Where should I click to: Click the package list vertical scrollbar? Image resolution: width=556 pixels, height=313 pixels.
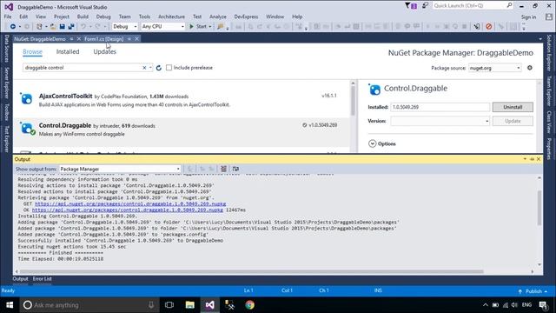(x=353, y=101)
